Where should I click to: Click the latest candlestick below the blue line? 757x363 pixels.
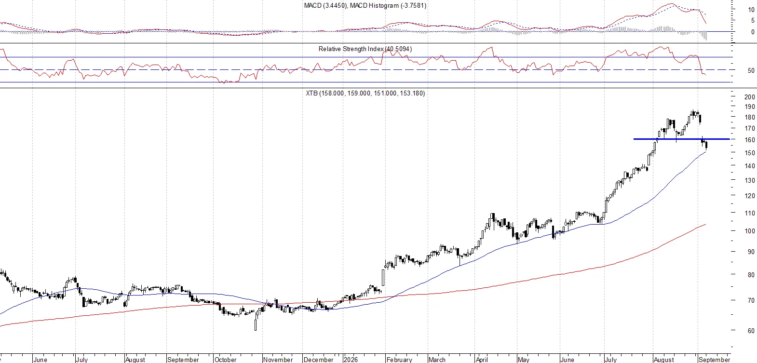point(706,146)
